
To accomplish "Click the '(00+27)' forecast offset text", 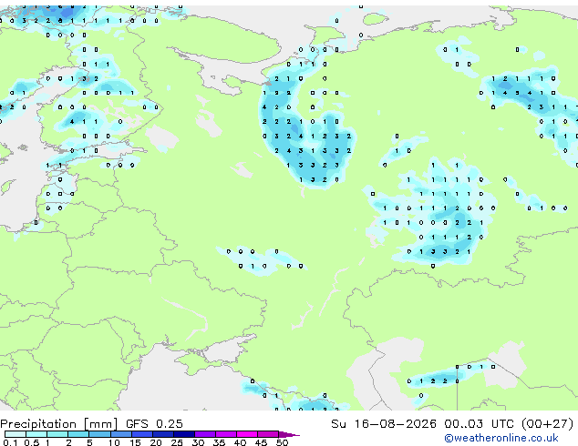I will (548, 424).
